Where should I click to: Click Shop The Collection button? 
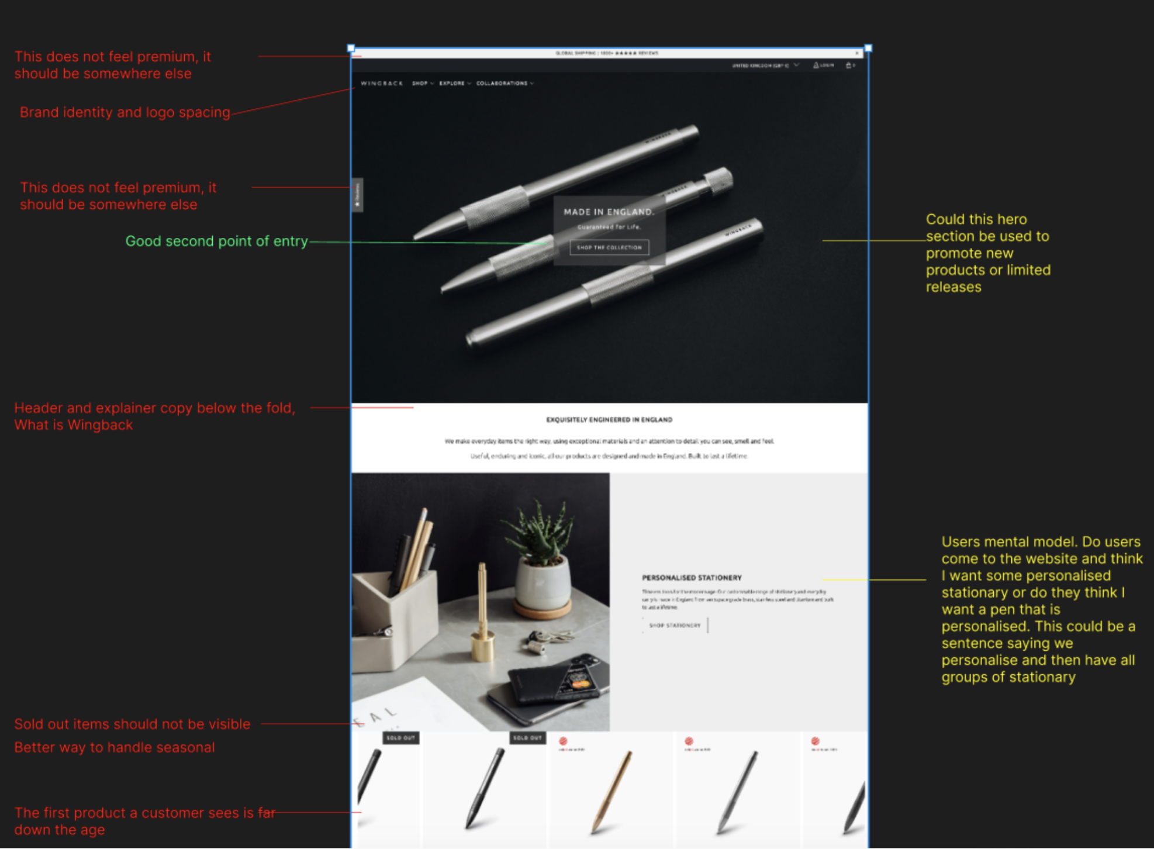pyautogui.click(x=609, y=248)
